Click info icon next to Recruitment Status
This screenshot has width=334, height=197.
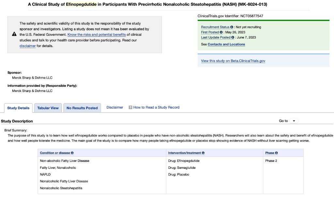[x=232, y=27]
